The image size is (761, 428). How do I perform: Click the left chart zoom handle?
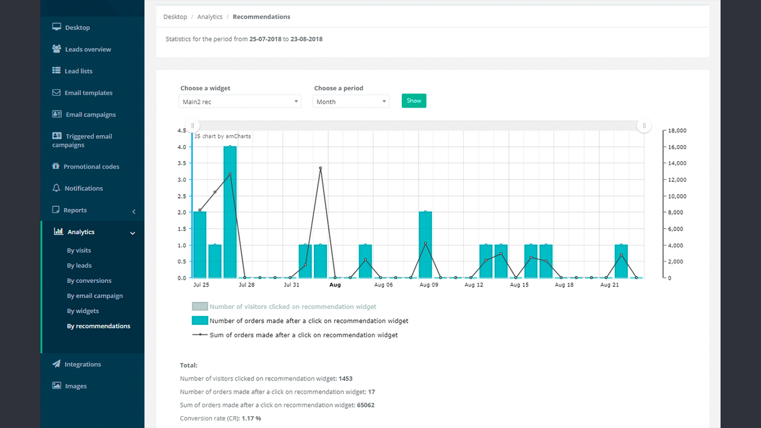192,125
